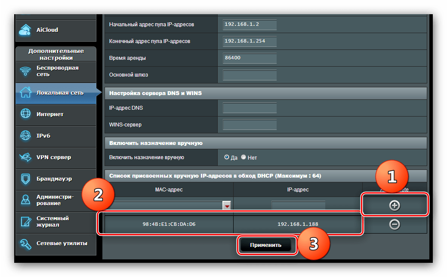Click the Дополнительные настройки sidebar heading
This screenshot has height=277, width=447.
pyautogui.click(x=56, y=54)
